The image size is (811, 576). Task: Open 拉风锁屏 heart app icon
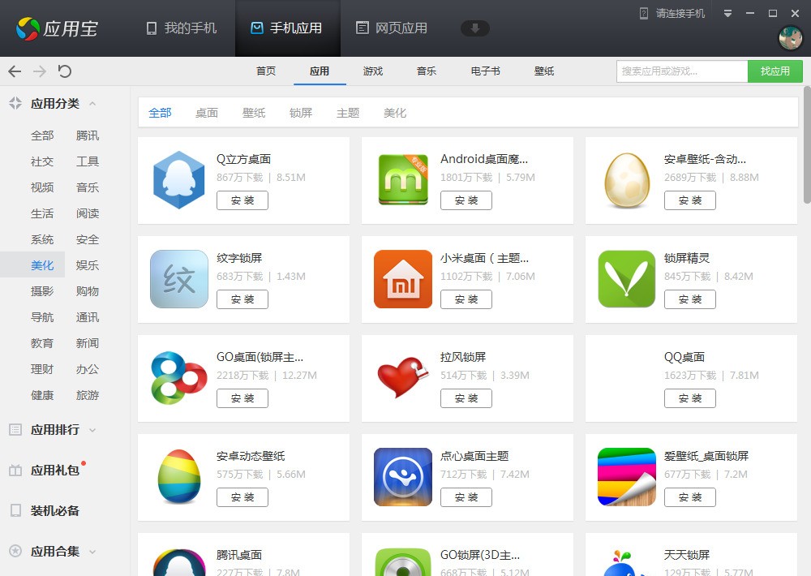pyautogui.click(x=403, y=378)
